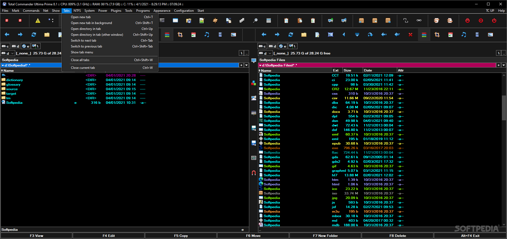
Task: Go back in the left panel
Action: tap(7, 35)
